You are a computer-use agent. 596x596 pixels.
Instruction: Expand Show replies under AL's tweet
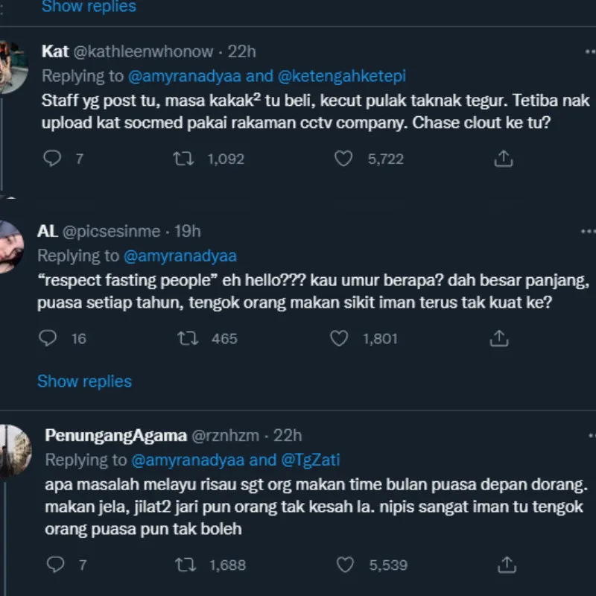coord(84,381)
